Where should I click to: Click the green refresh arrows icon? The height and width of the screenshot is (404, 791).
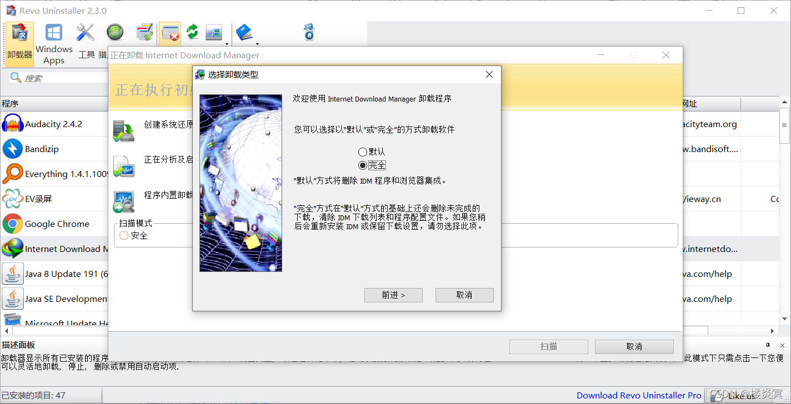point(192,32)
